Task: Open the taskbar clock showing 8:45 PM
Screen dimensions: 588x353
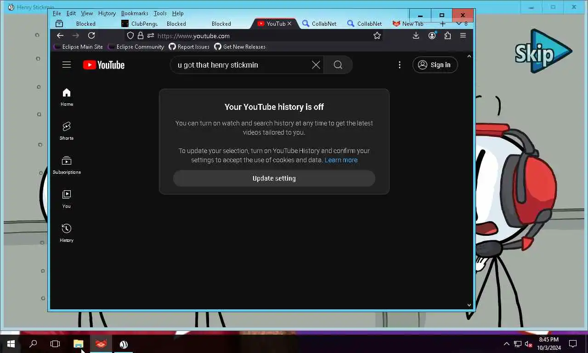Action: point(549,344)
